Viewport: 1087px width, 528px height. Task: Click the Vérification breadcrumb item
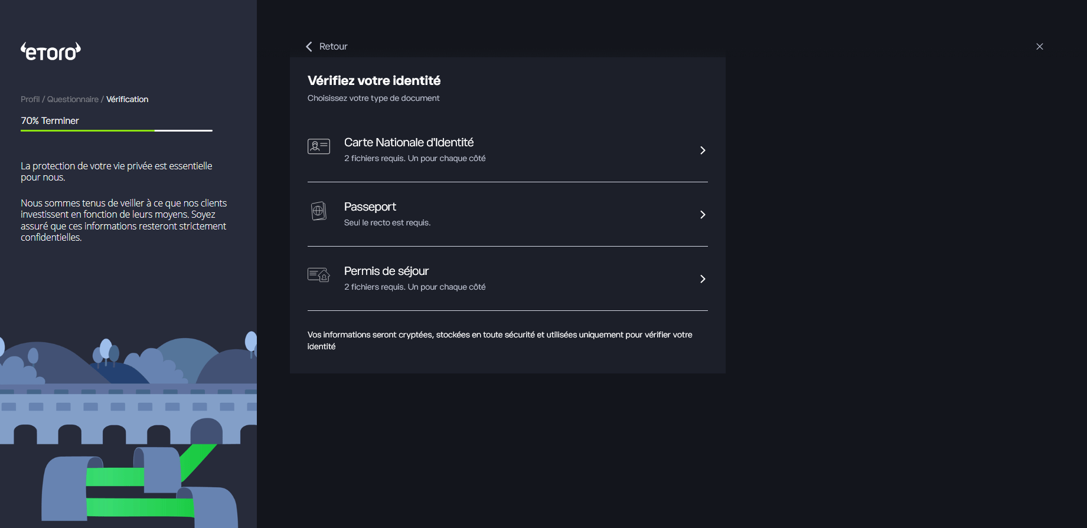coord(127,99)
